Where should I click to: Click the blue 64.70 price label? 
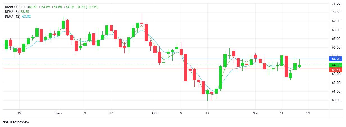(x=336, y=59)
